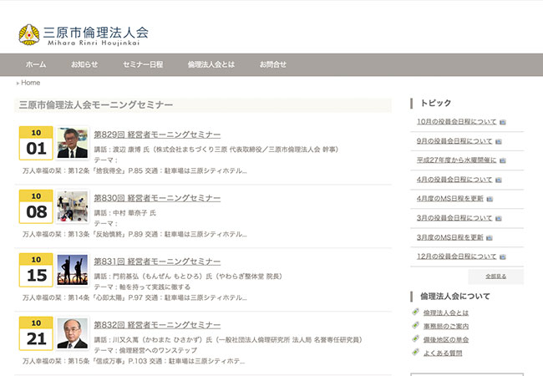Click pencil icon beside よくある質問

[x=416, y=352]
